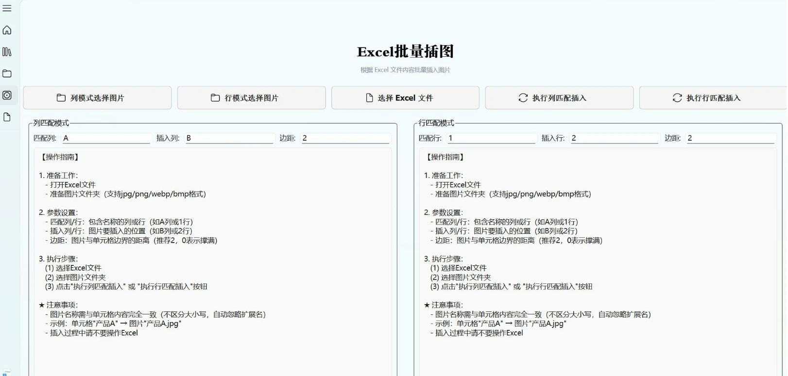This screenshot has width=788, height=376.
Task: Click 【操作指南】 in 列匹配模式 panel
Action: [59, 157]
